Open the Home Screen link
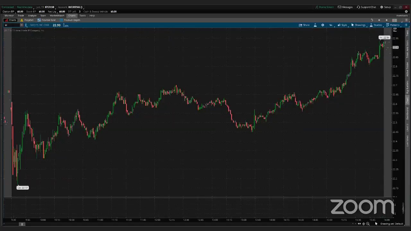 point(324,7)
